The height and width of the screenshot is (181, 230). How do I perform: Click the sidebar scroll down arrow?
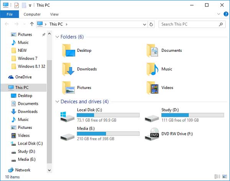tap(49, 170)
